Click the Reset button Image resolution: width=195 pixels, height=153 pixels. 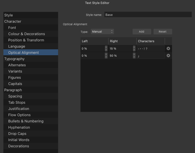[163, 31]
